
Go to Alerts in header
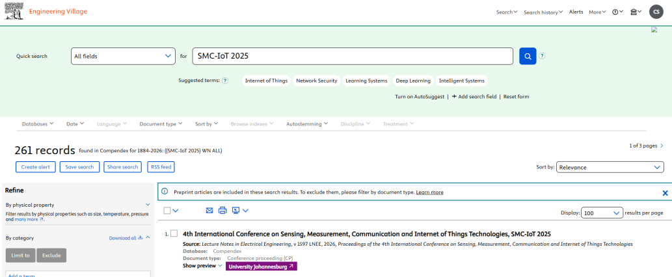(576, 12)
